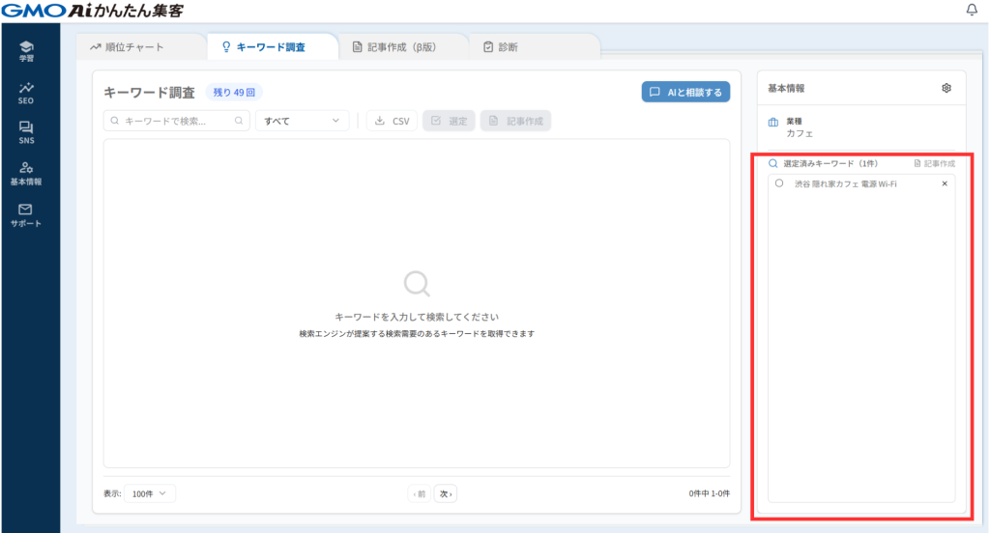Focus the キーワードで検索 input field
The image size is (990, 533).
point(174,122)
